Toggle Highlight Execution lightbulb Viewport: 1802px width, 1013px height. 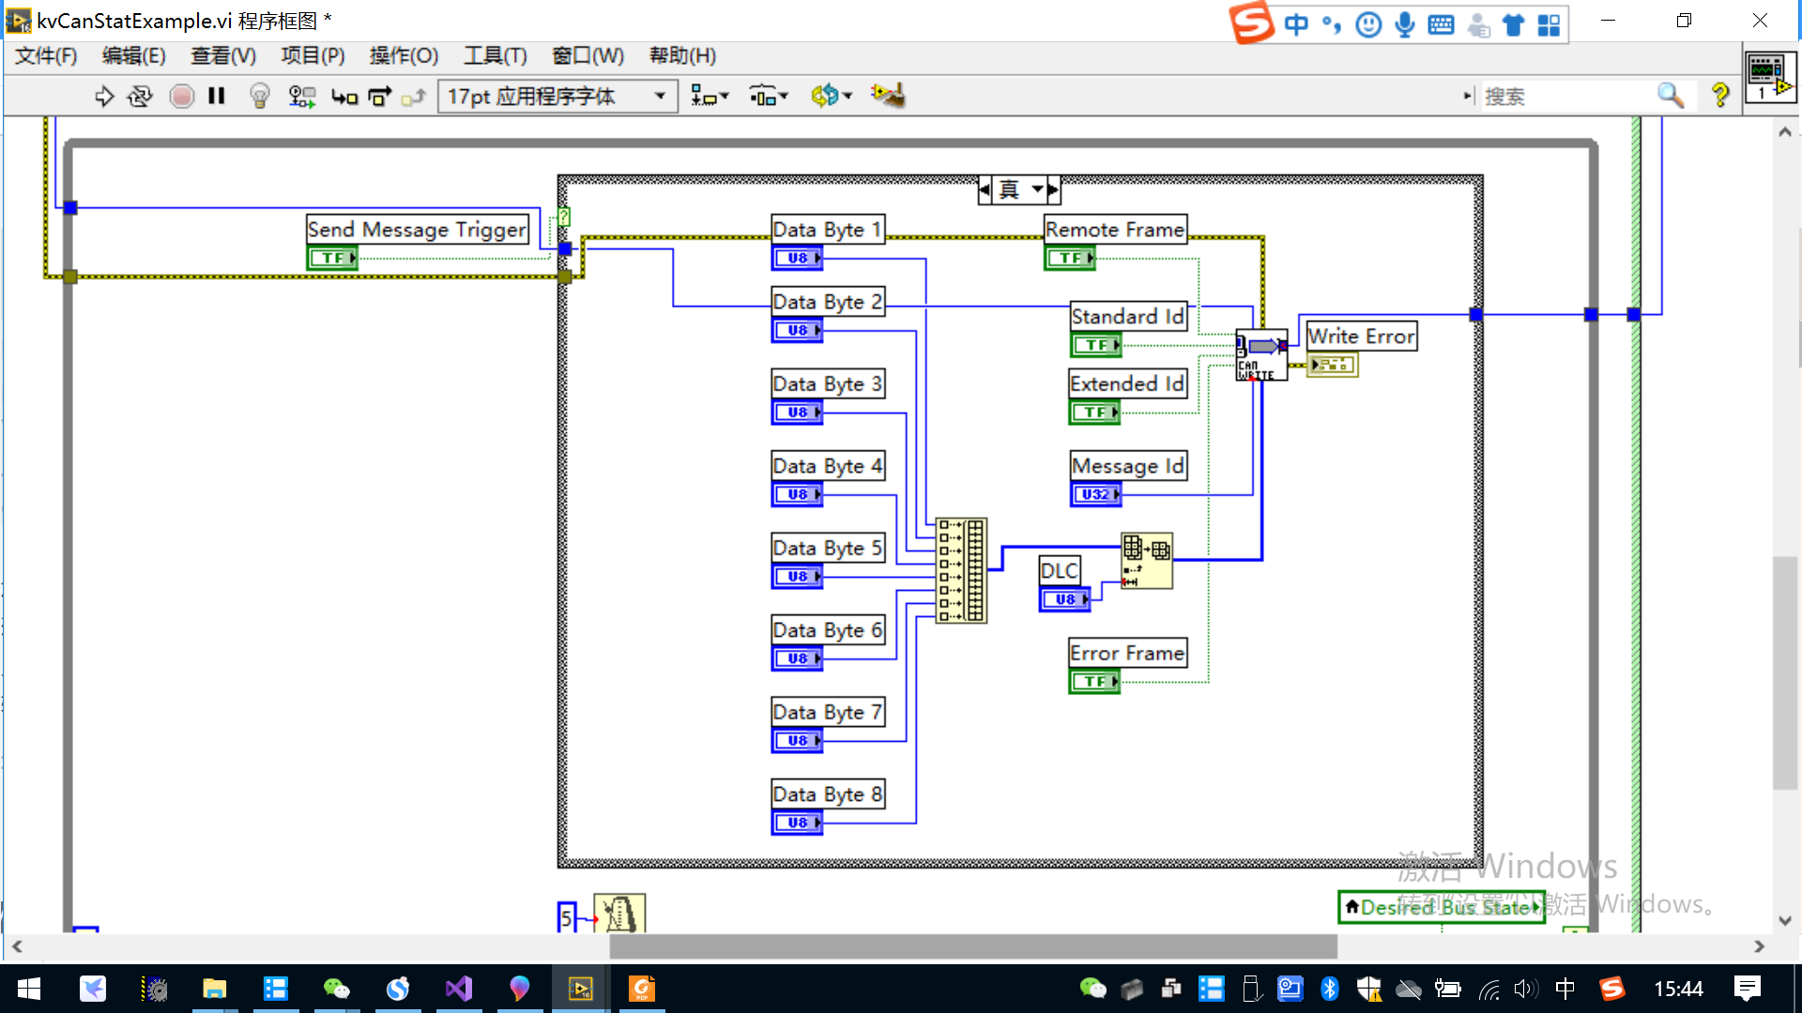[260, 96]
